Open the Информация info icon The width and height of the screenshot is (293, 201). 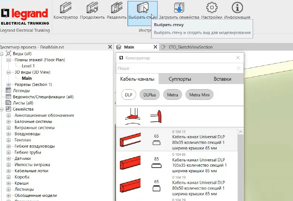click(x=237, y=8)
